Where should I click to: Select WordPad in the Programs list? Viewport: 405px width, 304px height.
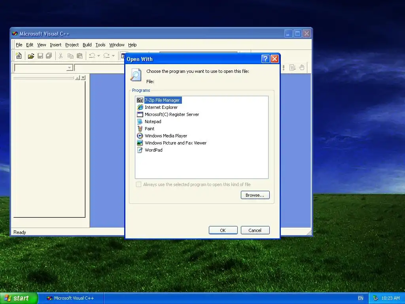(153, 150)
